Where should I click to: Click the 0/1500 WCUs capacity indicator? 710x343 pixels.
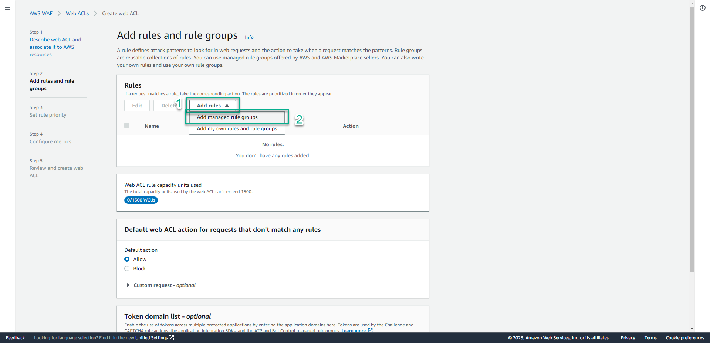[141, 200]
